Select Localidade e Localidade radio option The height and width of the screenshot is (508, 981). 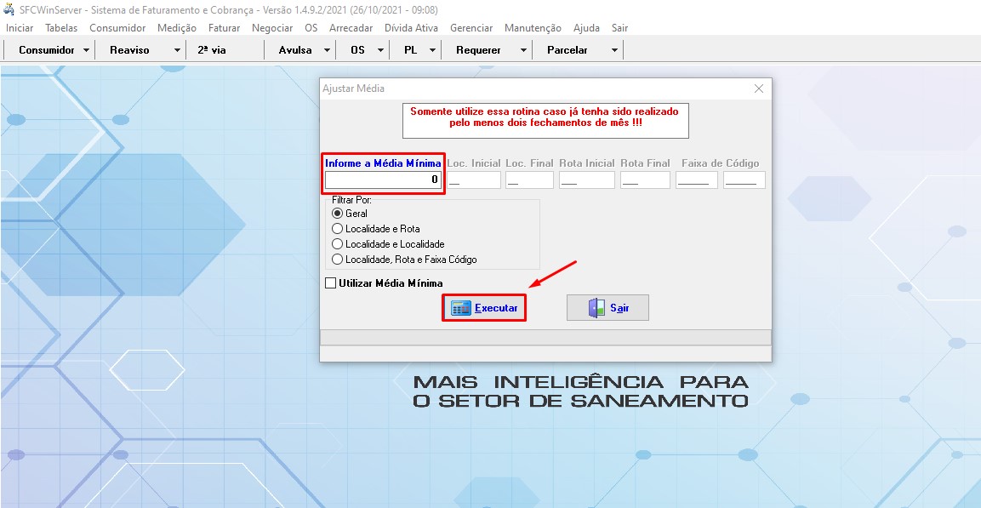(337, 244)
